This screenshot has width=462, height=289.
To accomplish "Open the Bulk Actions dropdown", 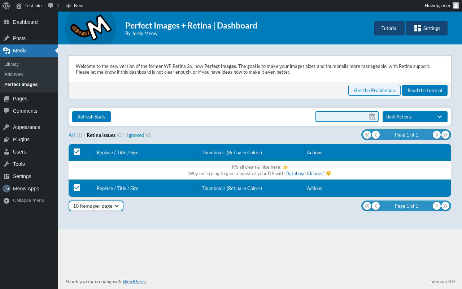I will (415, 117).
